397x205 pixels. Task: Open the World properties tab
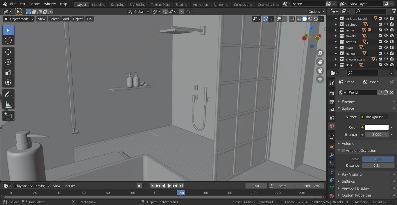[331, 126]
